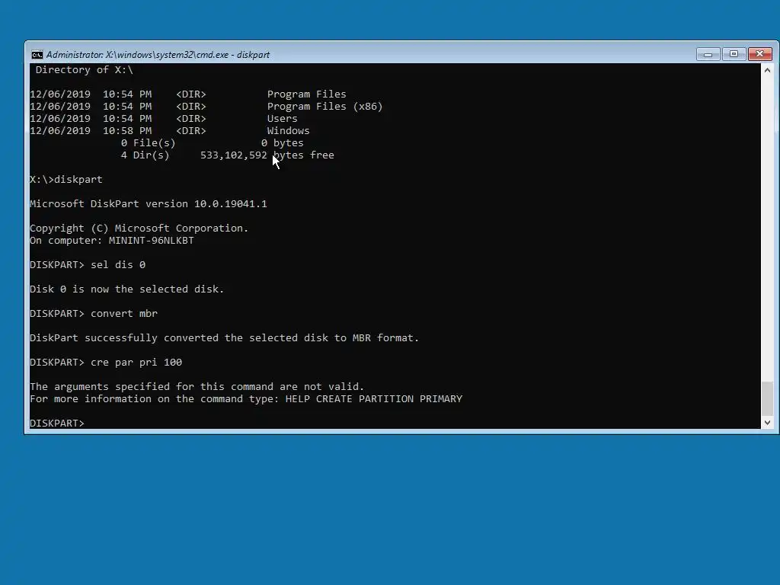Click the '4 Dir(s)' text
The image size is (780, 585).
click(x=145, y=155)
